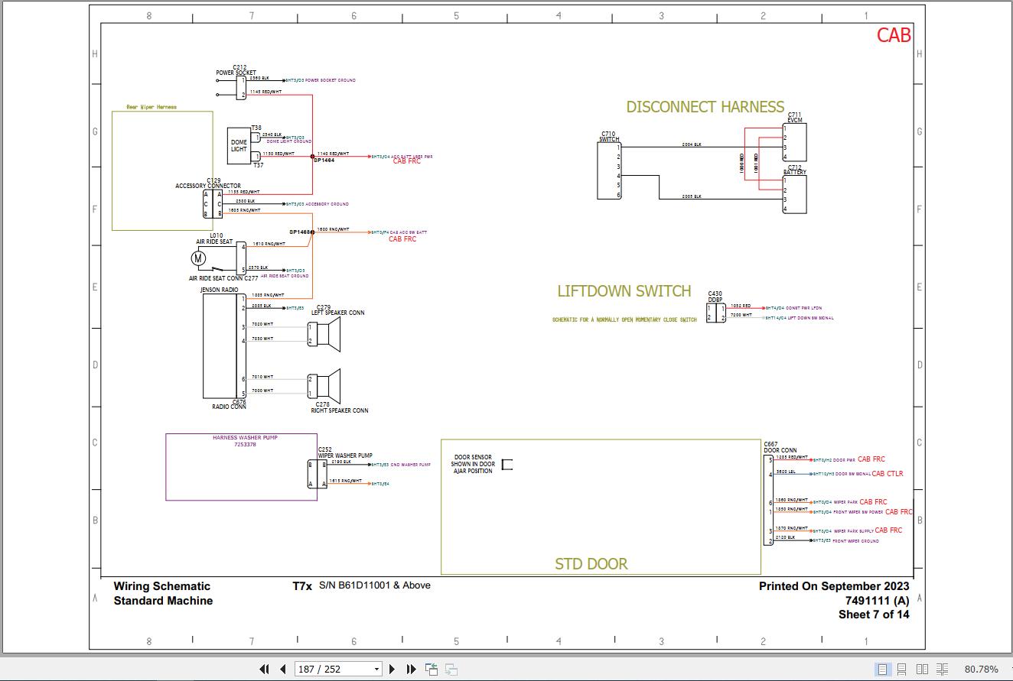
Task: Go to the next page
Action: [x=392, y=669]
